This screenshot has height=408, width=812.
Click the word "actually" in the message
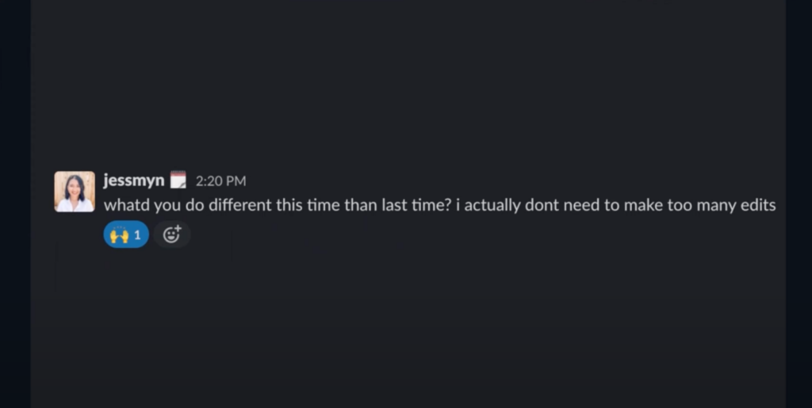click(x=492, y=205)
